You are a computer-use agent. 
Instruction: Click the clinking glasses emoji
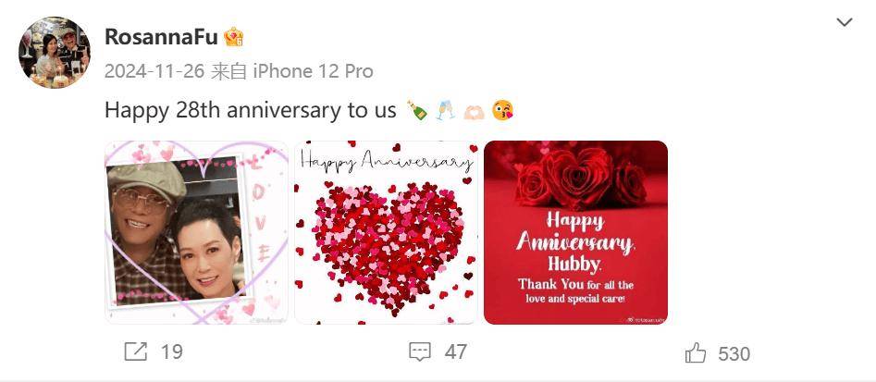pyautogui.click(x=445, y=110)
